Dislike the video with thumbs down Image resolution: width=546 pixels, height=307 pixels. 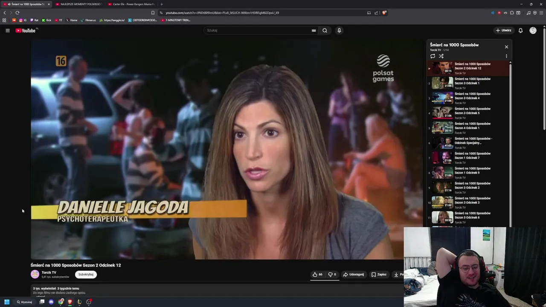[332, 275]
